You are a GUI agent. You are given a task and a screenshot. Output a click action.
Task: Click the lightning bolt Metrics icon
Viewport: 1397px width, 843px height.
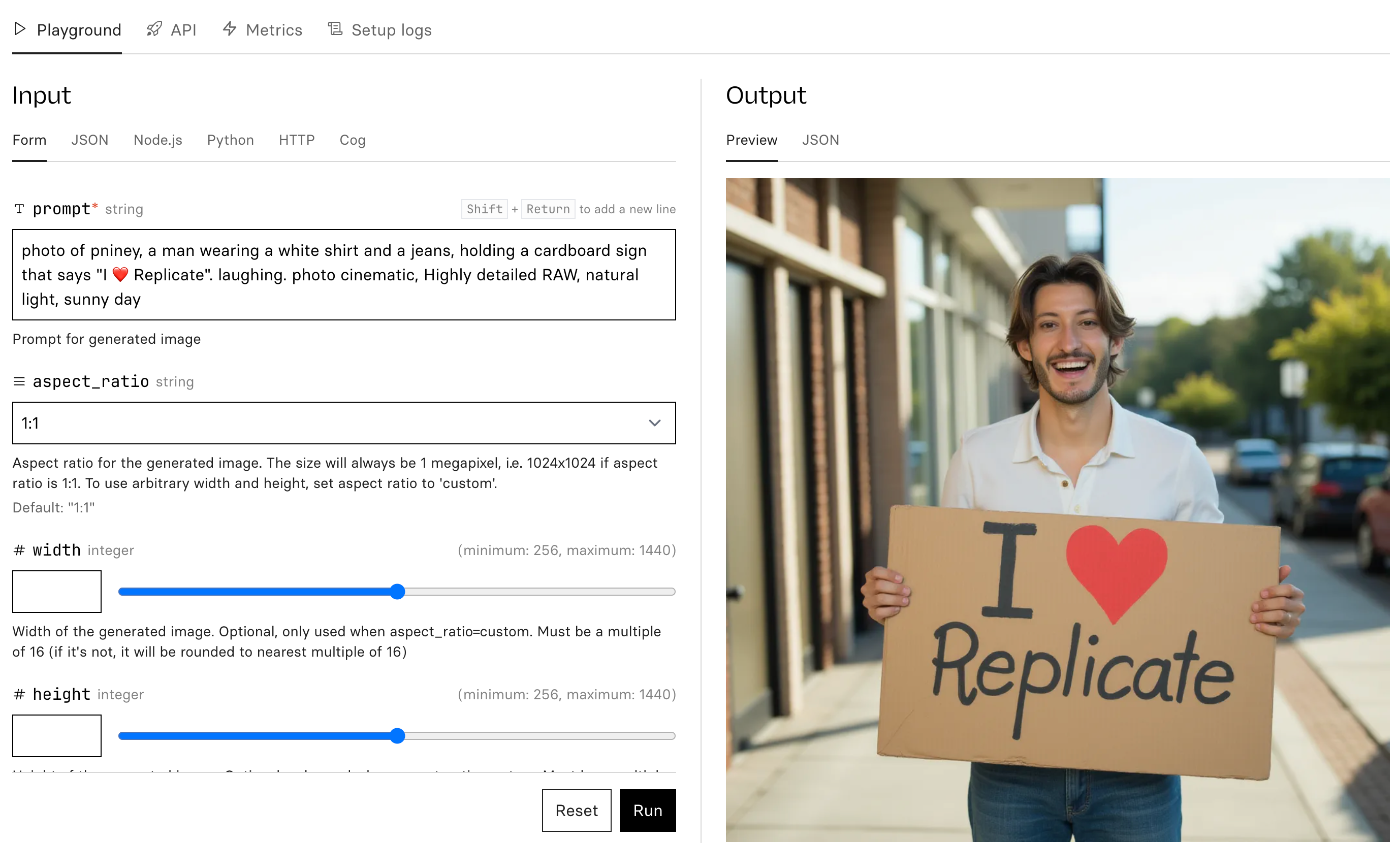click(x=230, y=28)
